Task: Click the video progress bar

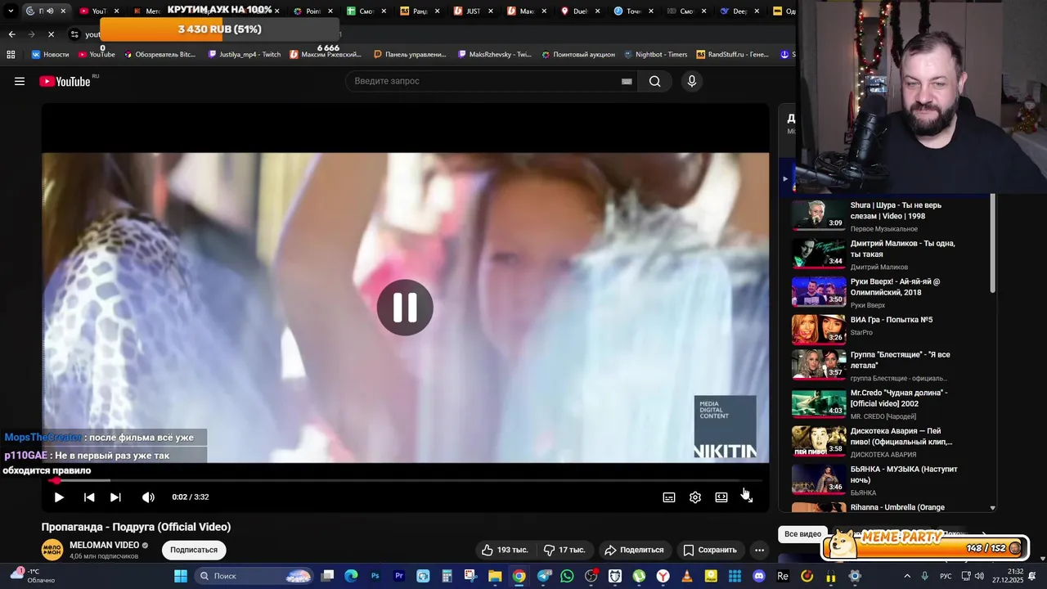Action: [405, 480]
